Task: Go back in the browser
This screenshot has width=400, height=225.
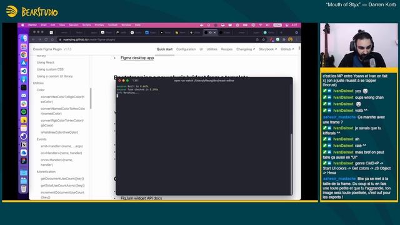Action: (x=33, y=39)
